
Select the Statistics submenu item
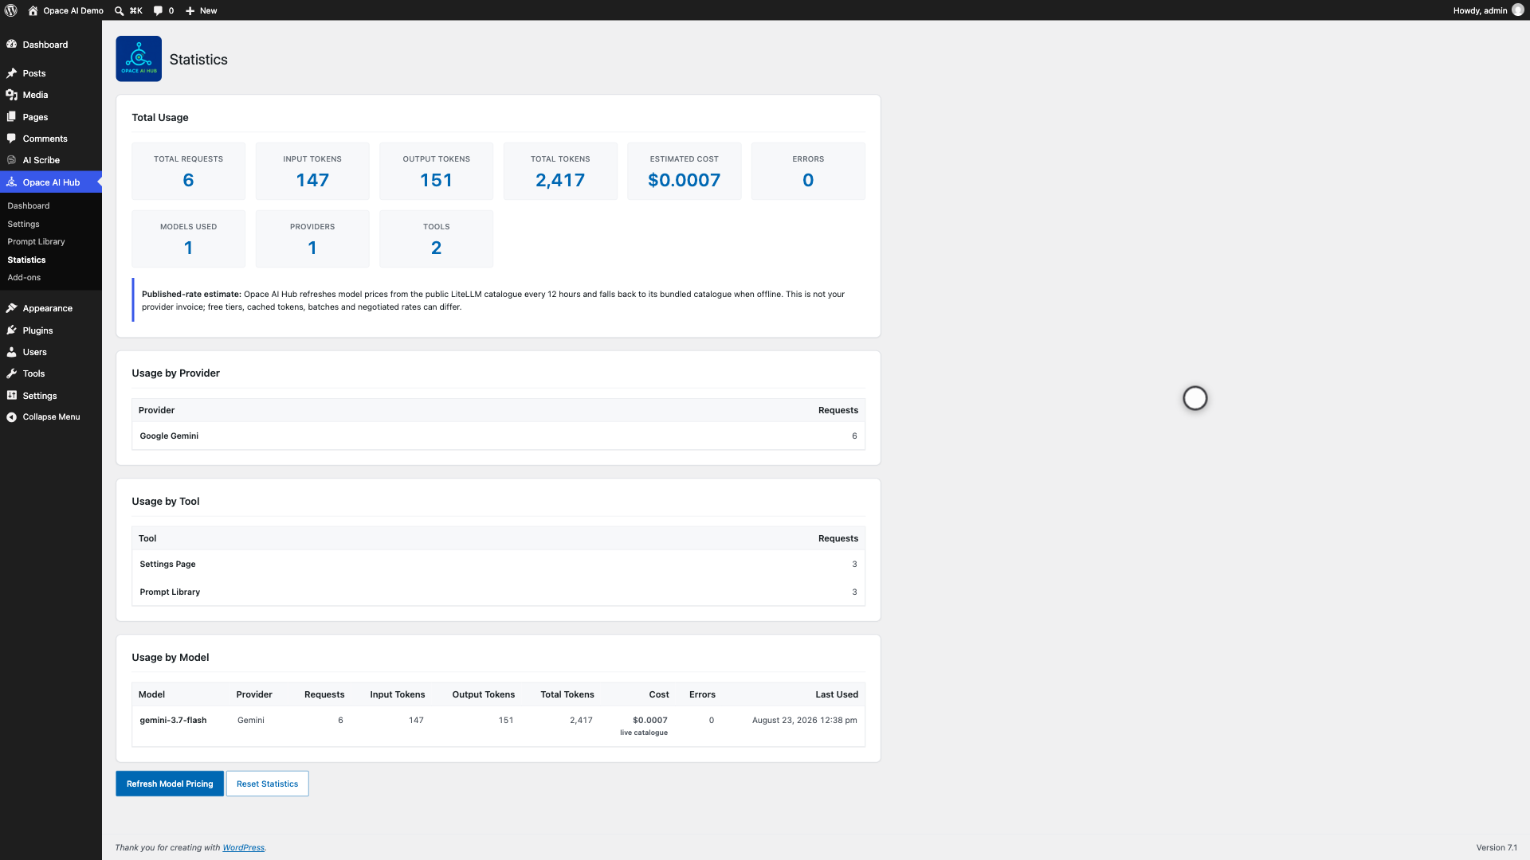[x=26, y=260]
